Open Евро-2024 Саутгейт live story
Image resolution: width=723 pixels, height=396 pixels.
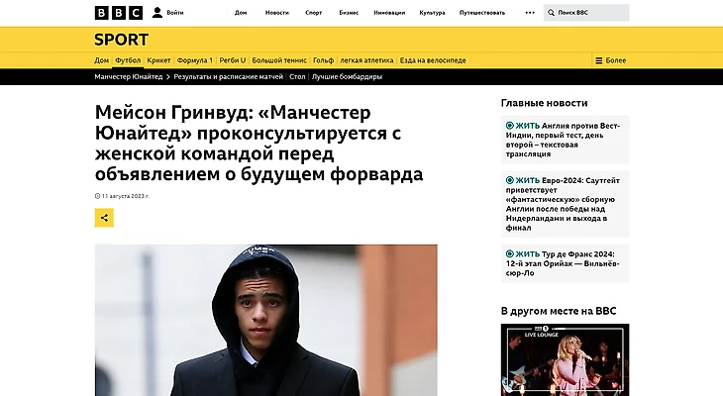(565, 204)
